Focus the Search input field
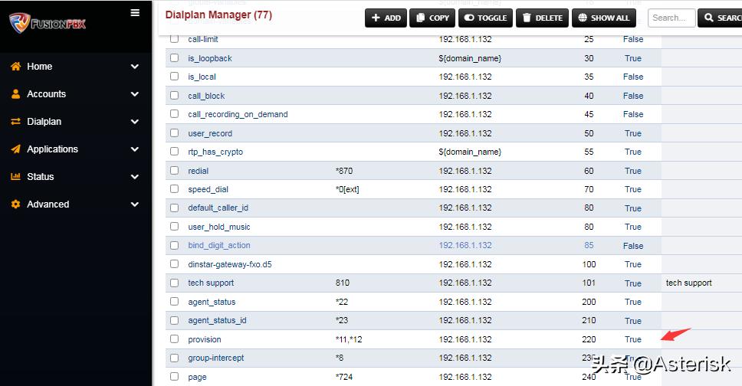Image resolution: width=742 pixels, height=386 pixels. click(x=671, y=18)
